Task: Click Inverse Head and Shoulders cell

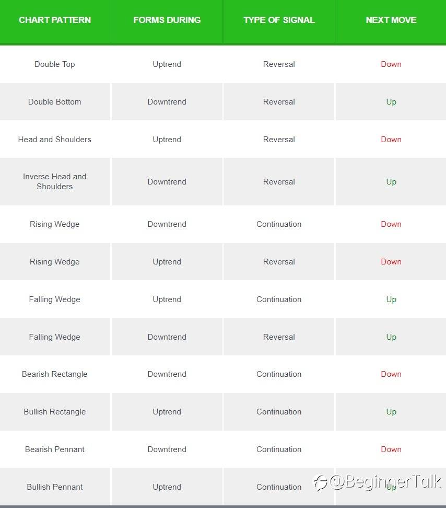Action: (55, 181)
